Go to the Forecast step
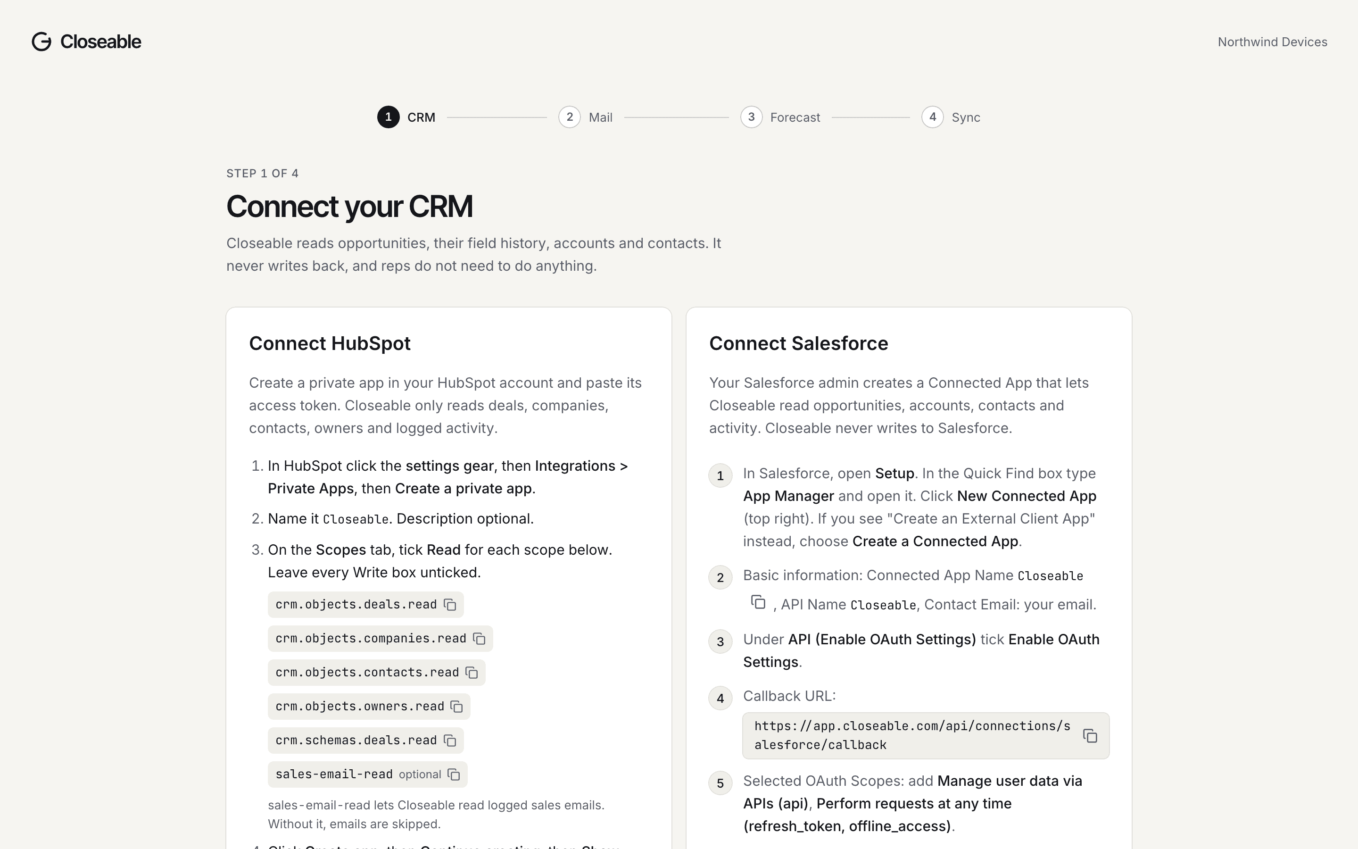 780,117
